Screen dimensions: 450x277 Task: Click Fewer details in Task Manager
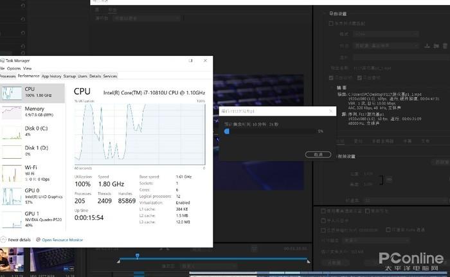click(x=19, y=240)
